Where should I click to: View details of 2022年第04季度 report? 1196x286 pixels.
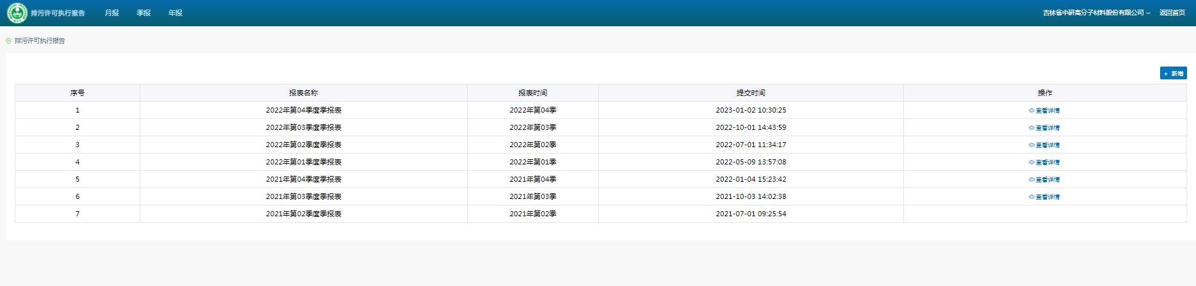[1044, 111]
